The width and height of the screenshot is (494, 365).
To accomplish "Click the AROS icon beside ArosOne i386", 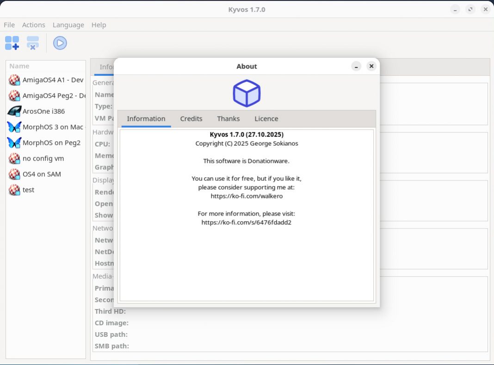I will 14,111.
